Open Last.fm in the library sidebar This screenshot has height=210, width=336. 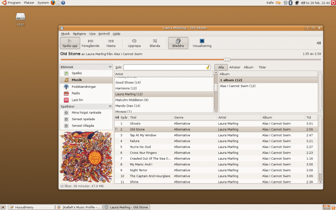coord(77,100)
